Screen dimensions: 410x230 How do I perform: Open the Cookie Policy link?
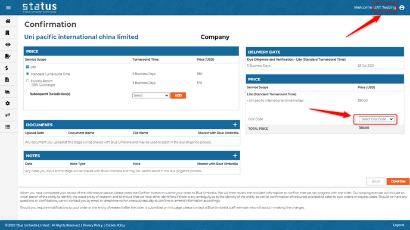pyautogui.click(x=116, y=225)
